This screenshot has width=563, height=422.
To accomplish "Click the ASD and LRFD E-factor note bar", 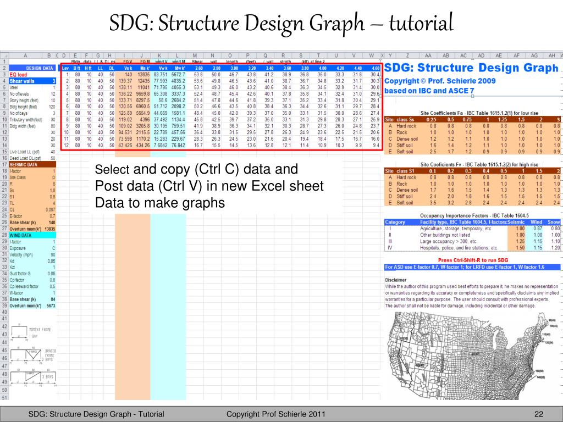I will coord(472,267).
